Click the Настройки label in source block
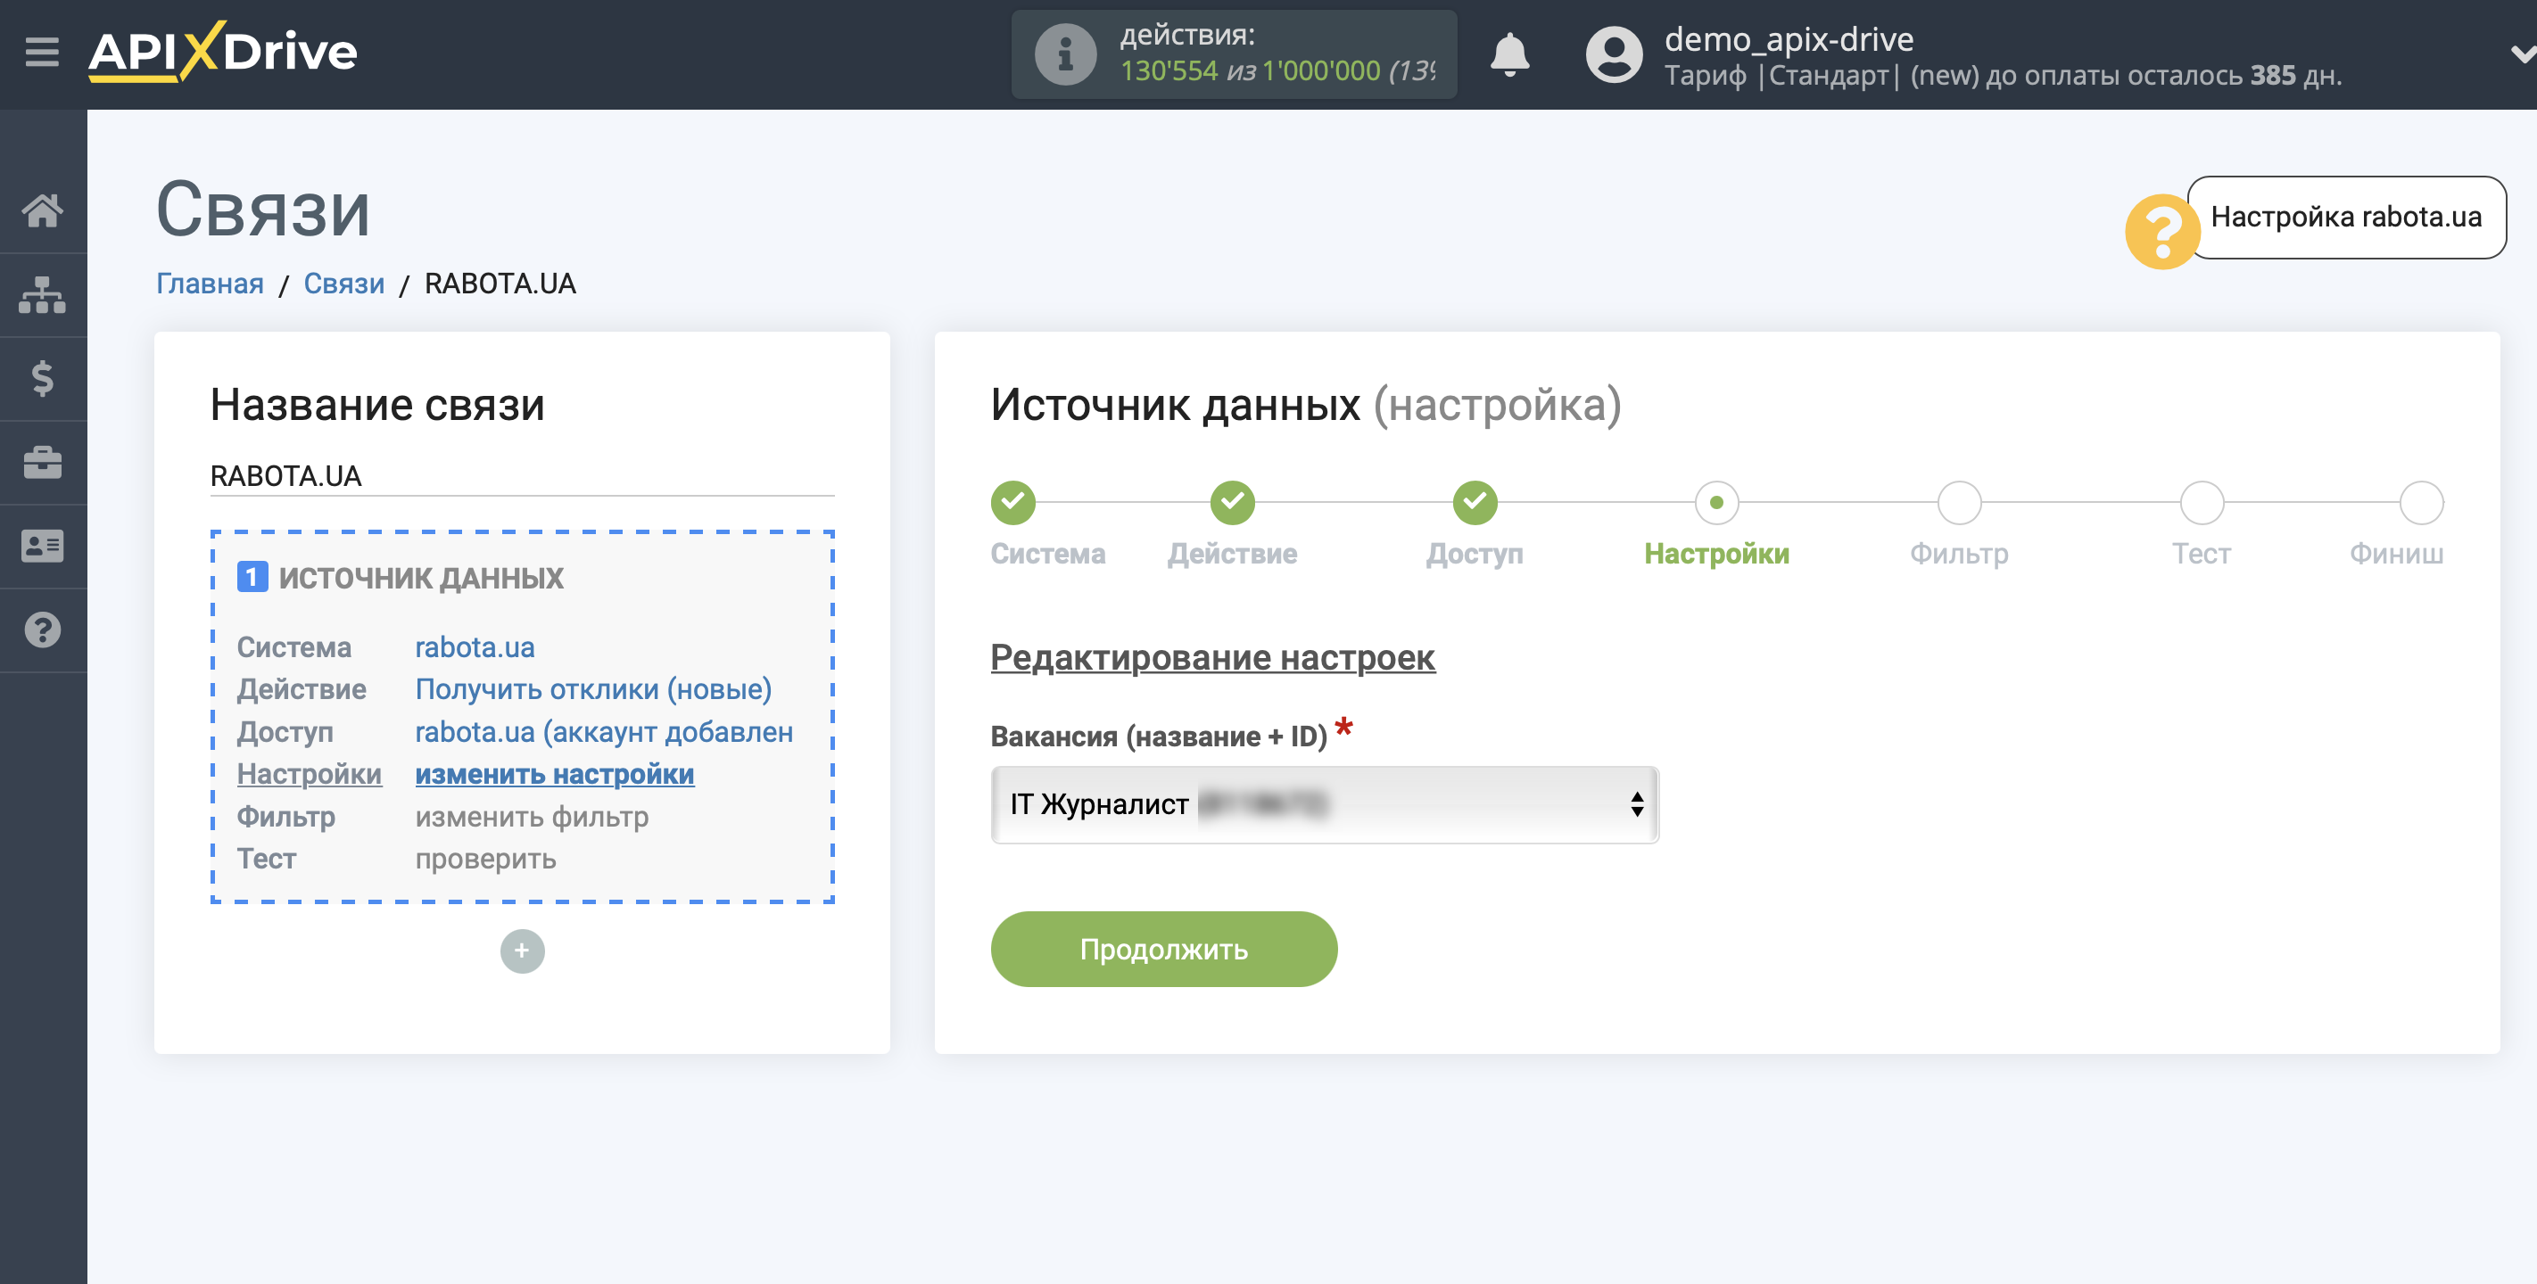This screenshot has height=1284, width=2537. pos(310,774)
